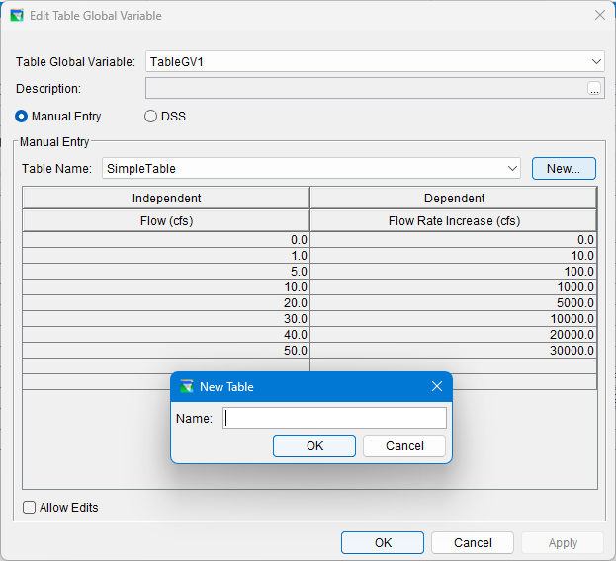Select the 20.0 independent flow cell
Viewport: 616px width, 561px height.
[166, 303]
